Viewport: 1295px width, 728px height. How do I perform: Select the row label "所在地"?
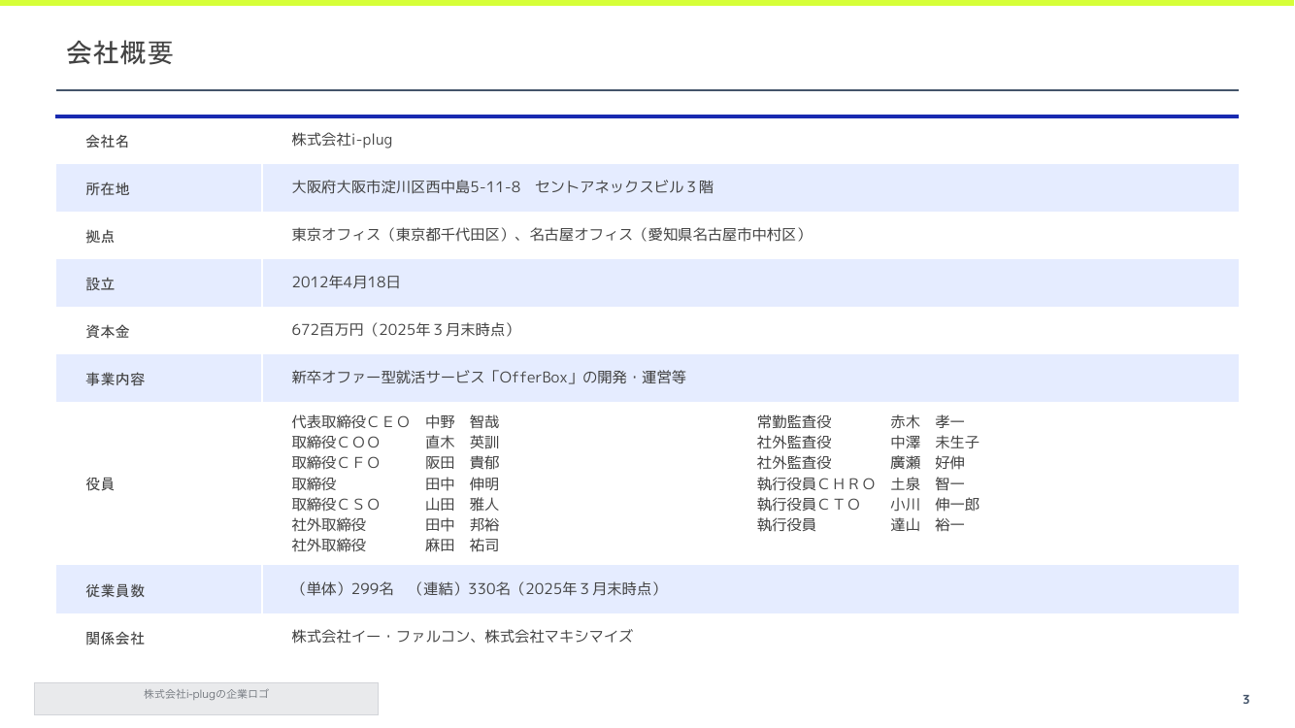[107, 189]
